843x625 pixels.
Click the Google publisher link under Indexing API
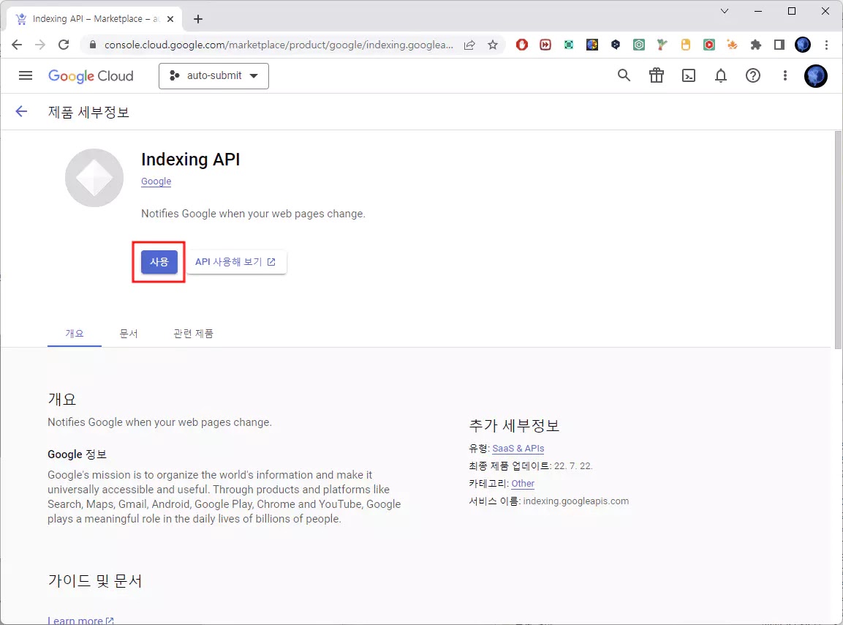coord(156,181)
